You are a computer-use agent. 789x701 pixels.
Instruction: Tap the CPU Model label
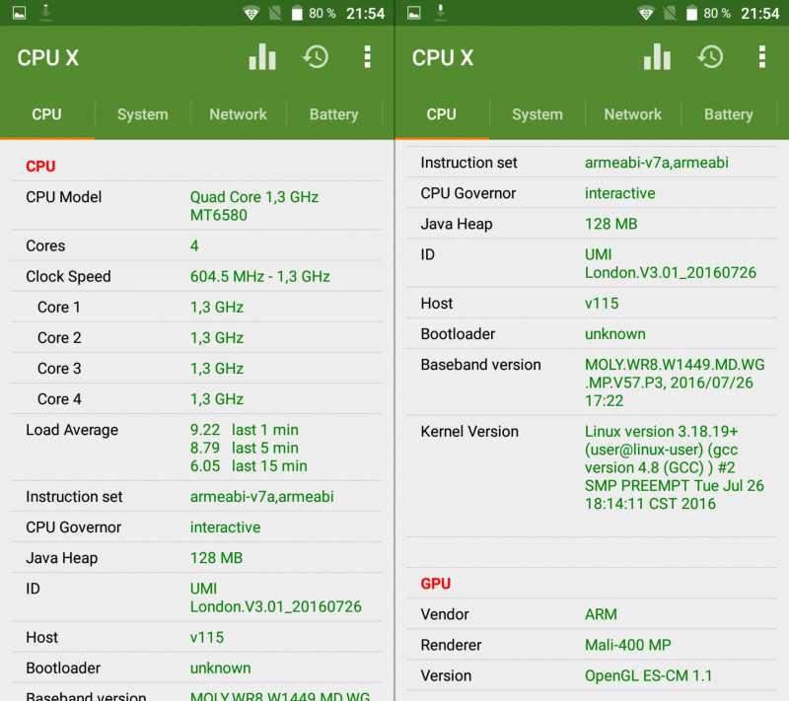click(64, 197)
